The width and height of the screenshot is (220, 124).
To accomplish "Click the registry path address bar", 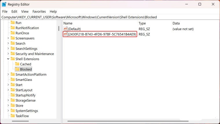I will pyautogui.click(x=110, y=17).
